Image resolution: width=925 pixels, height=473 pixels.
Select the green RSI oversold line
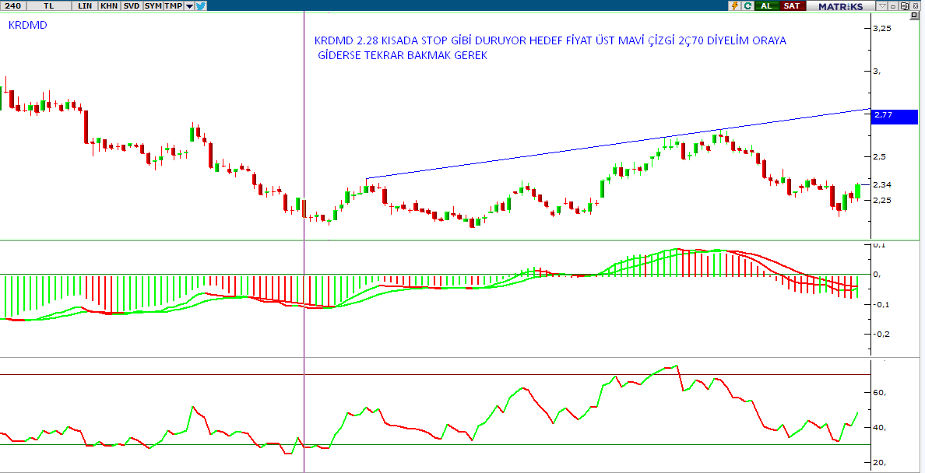(435, 445)
